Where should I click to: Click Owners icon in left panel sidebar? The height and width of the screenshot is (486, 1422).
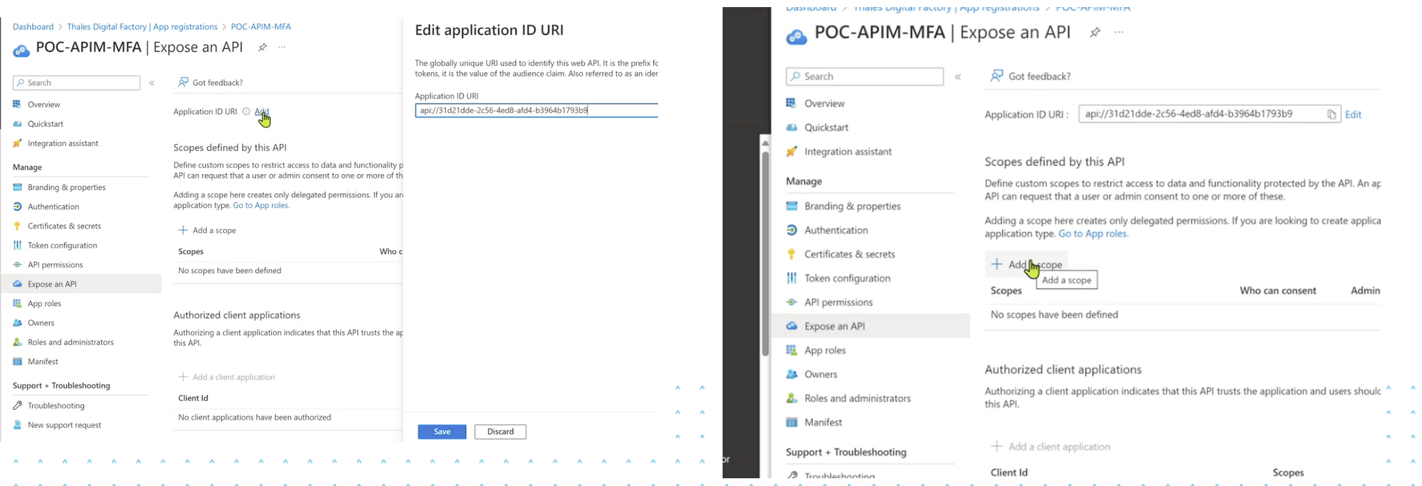click(17, 322)
